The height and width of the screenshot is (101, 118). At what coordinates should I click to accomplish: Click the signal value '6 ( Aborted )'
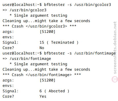click(54, 91)
